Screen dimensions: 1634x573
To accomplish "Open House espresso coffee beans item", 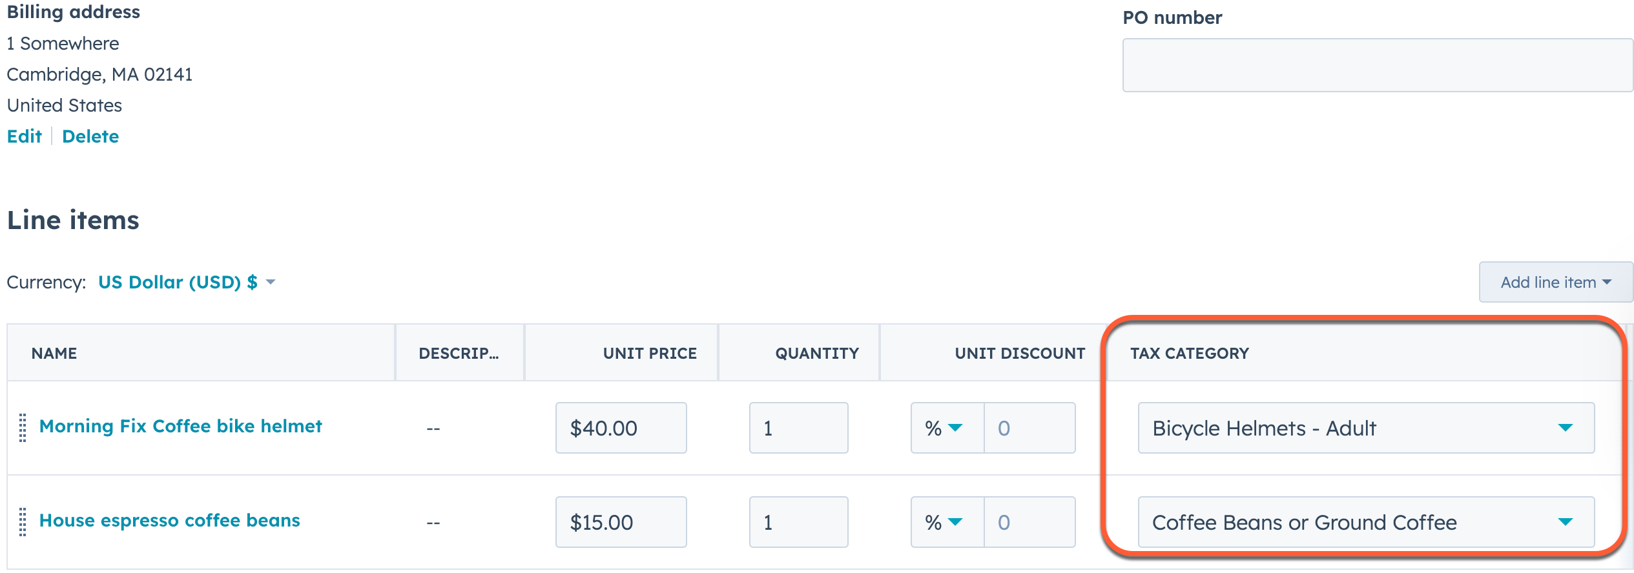I will 169,520.
